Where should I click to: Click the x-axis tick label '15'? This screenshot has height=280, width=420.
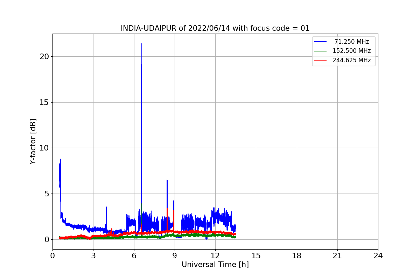(x=256, y=256)
